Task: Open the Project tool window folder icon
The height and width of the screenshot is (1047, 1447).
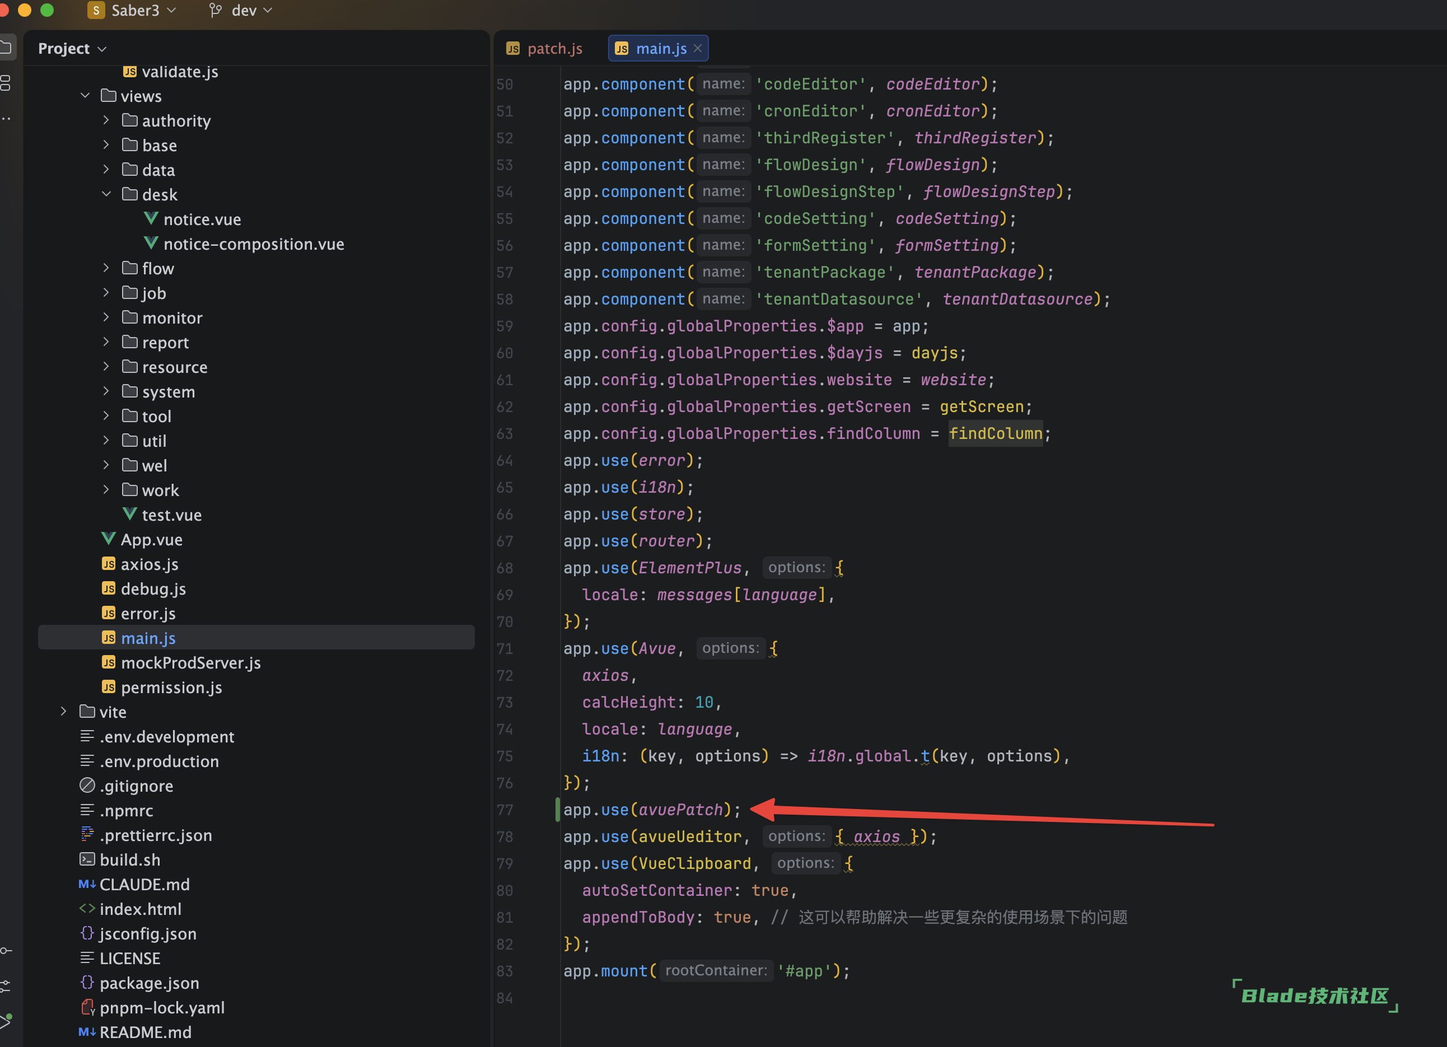Action: click(6, 48)
